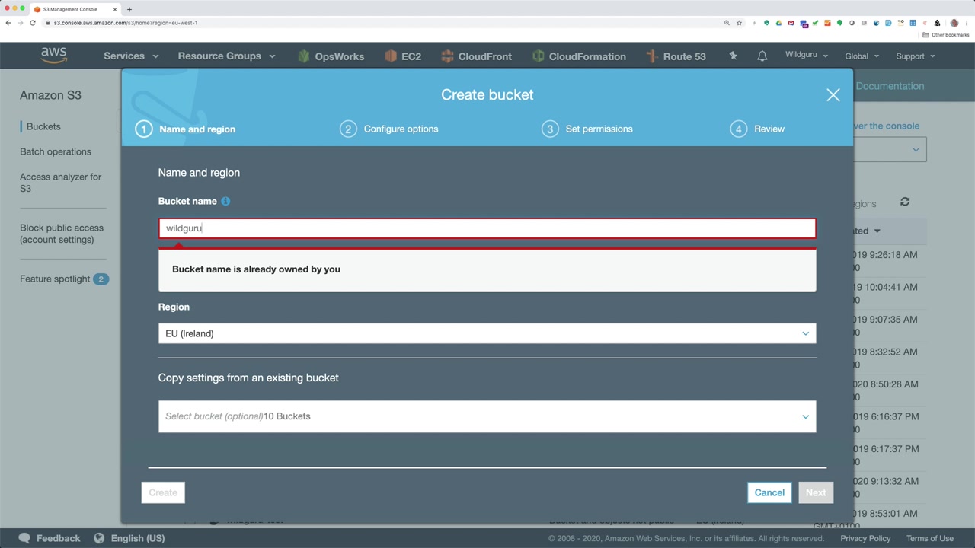Image resolution: width=975 pixels, height=548 pixels.
Task: Reload the S3 console page
Action: pyautogui.click(x=33, y=23)
